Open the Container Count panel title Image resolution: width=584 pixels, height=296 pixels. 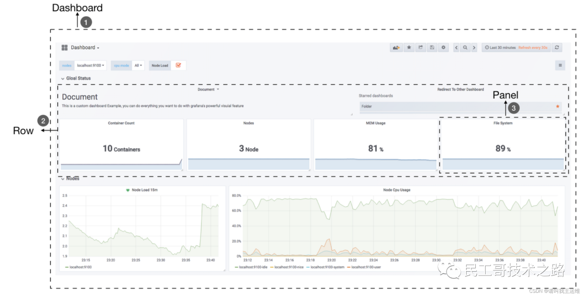tap(122, 123)
